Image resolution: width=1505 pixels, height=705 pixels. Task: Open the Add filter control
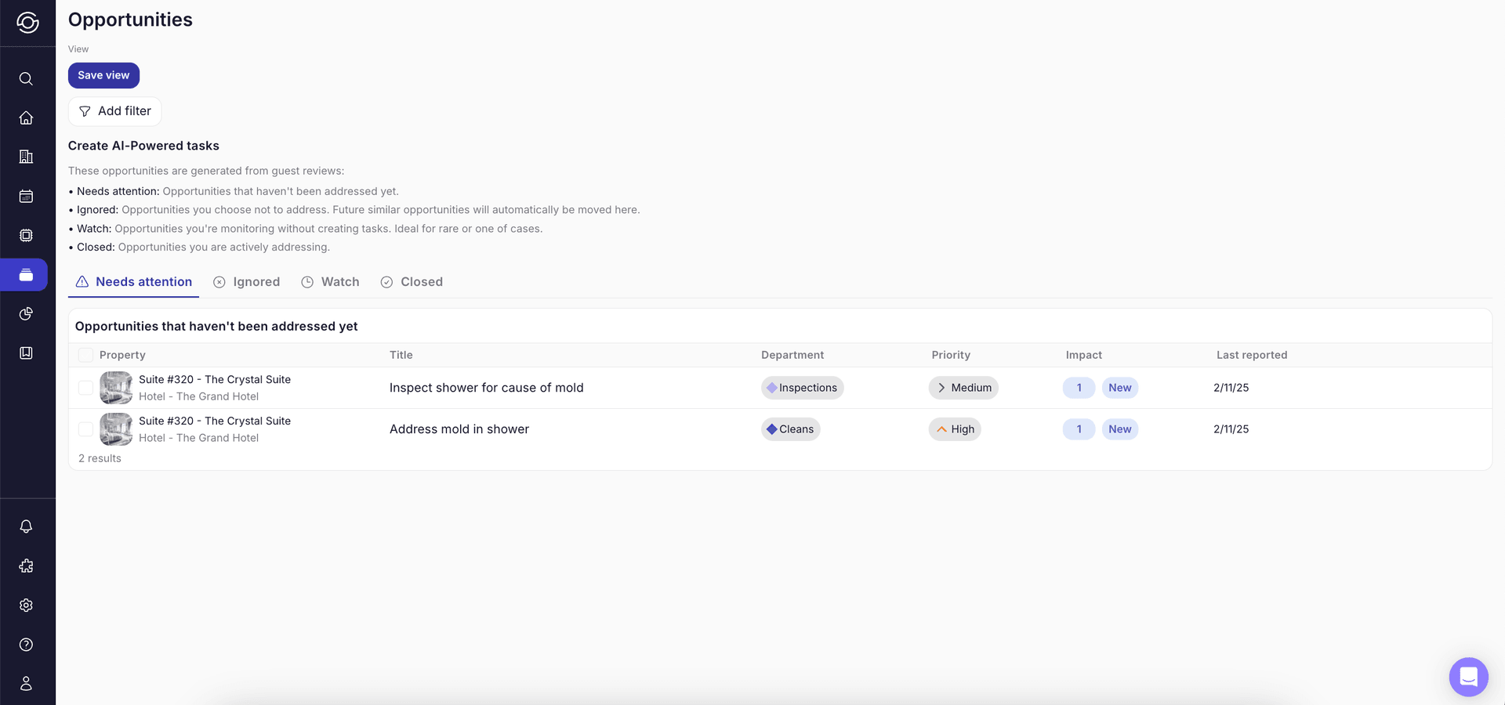114,111
